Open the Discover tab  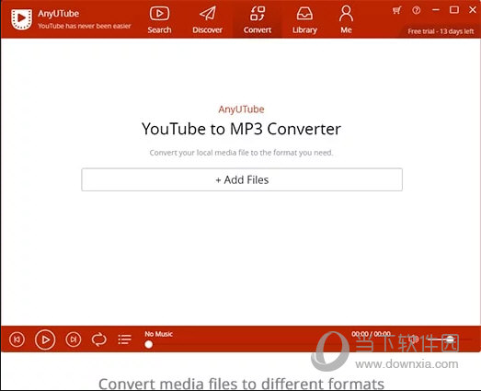coord(207,20)
